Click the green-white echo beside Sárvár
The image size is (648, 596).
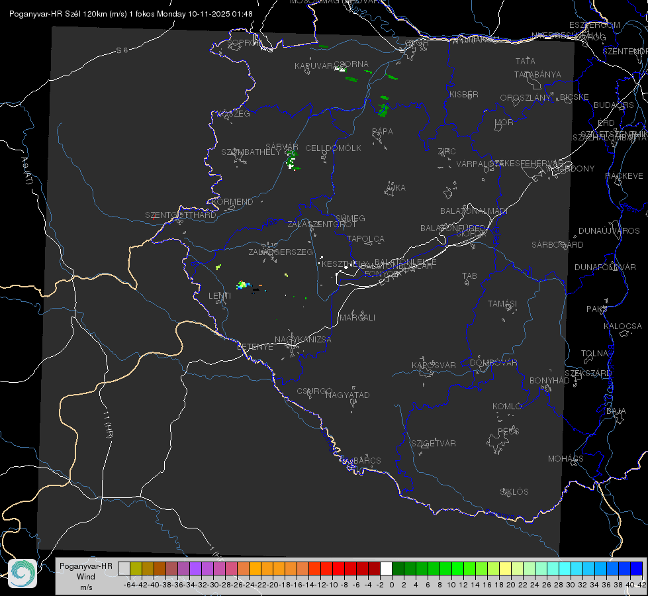(292, 160)
